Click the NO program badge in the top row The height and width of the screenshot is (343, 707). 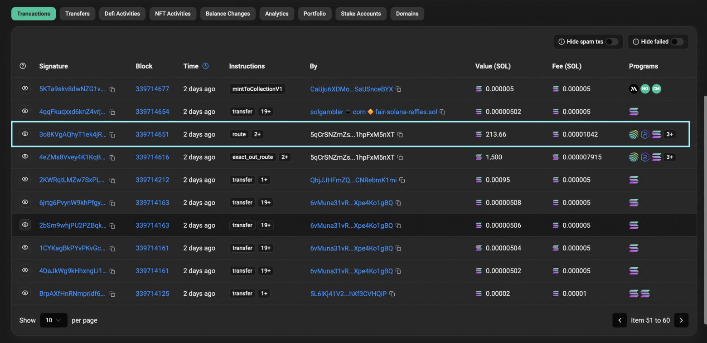(645, 89)
